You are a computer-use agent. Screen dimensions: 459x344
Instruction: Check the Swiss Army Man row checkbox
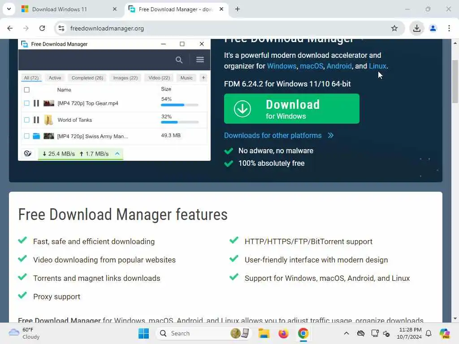click(x=26, y=136)
